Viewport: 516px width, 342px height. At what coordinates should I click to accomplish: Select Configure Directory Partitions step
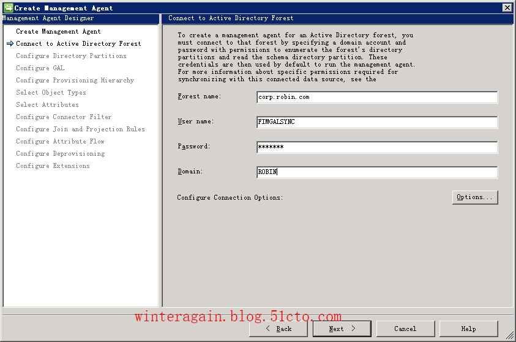point(71,56)
